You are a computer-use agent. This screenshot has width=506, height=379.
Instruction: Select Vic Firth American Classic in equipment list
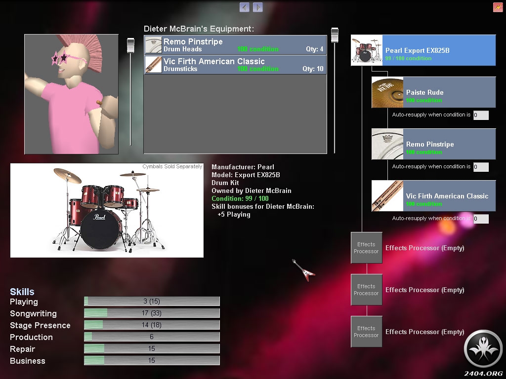click(x=235, y=65)
